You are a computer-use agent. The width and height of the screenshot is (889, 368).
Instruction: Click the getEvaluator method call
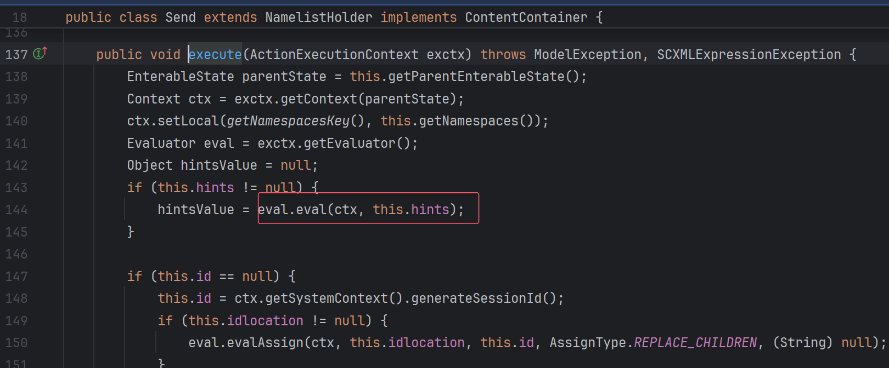click(x=350, y=143)
